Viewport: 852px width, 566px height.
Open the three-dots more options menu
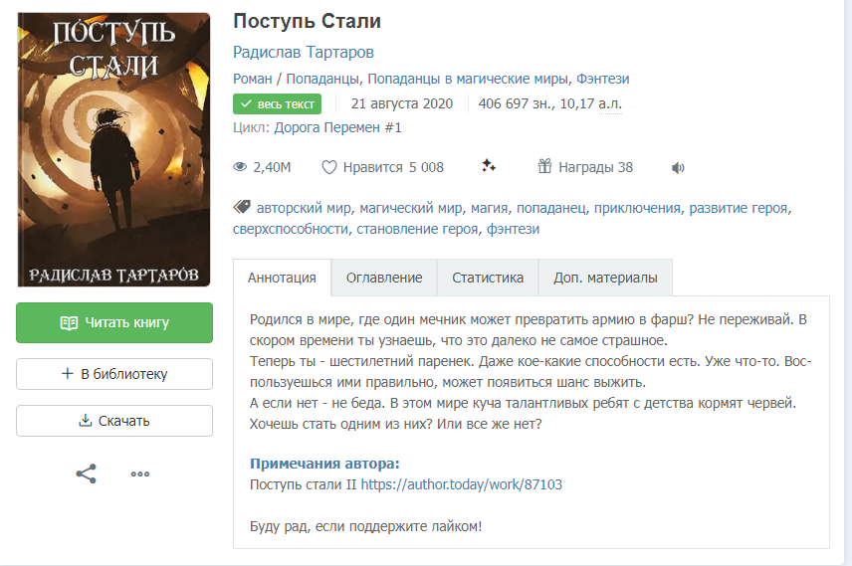(x=140, y=473)
